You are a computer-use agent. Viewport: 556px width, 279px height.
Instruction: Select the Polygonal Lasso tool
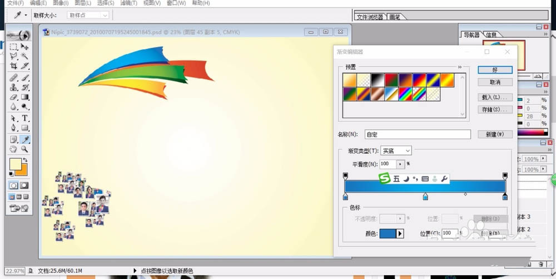coord(13,56)
